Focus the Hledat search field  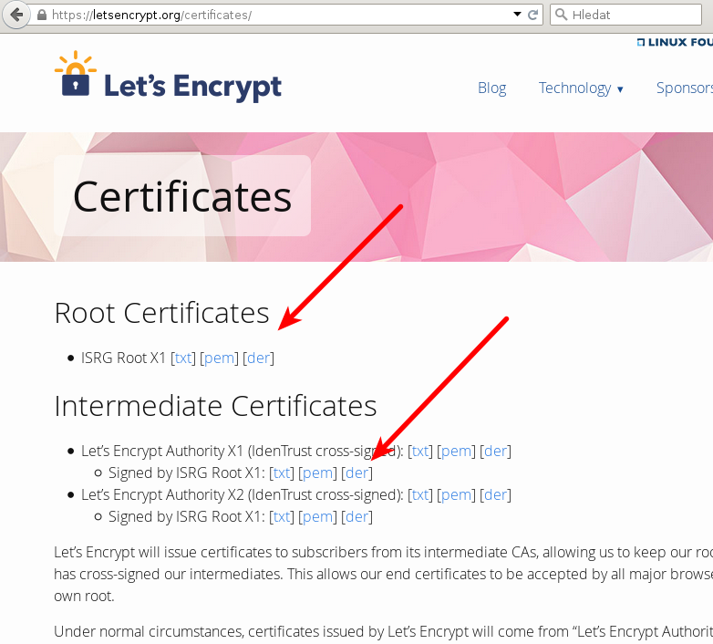[x=625, y=15]
